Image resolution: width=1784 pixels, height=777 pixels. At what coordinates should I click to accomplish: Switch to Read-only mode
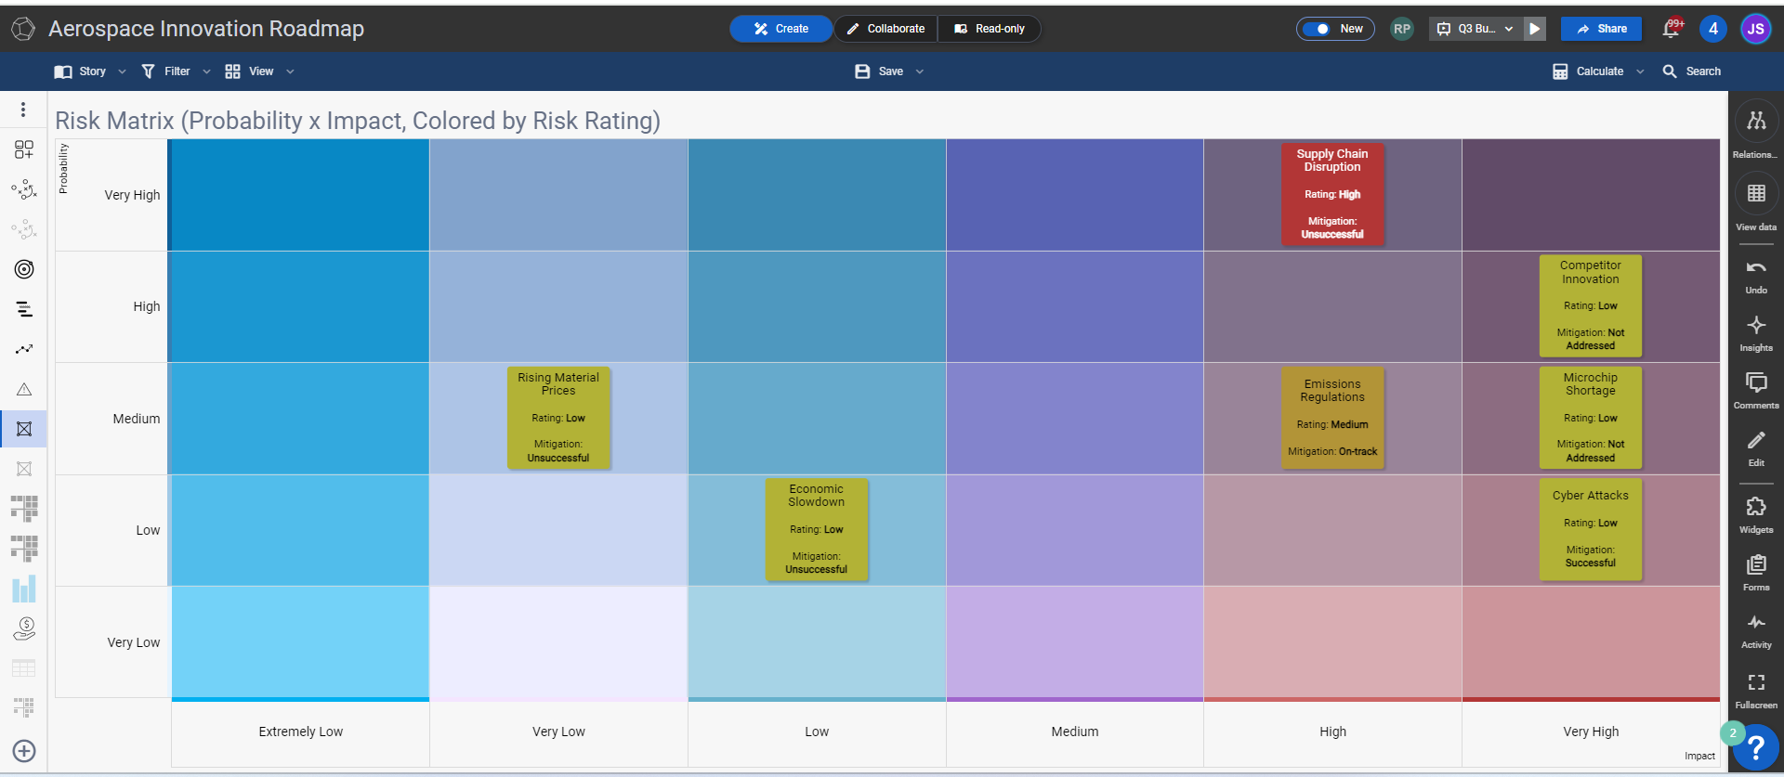(x=990, y=29)
